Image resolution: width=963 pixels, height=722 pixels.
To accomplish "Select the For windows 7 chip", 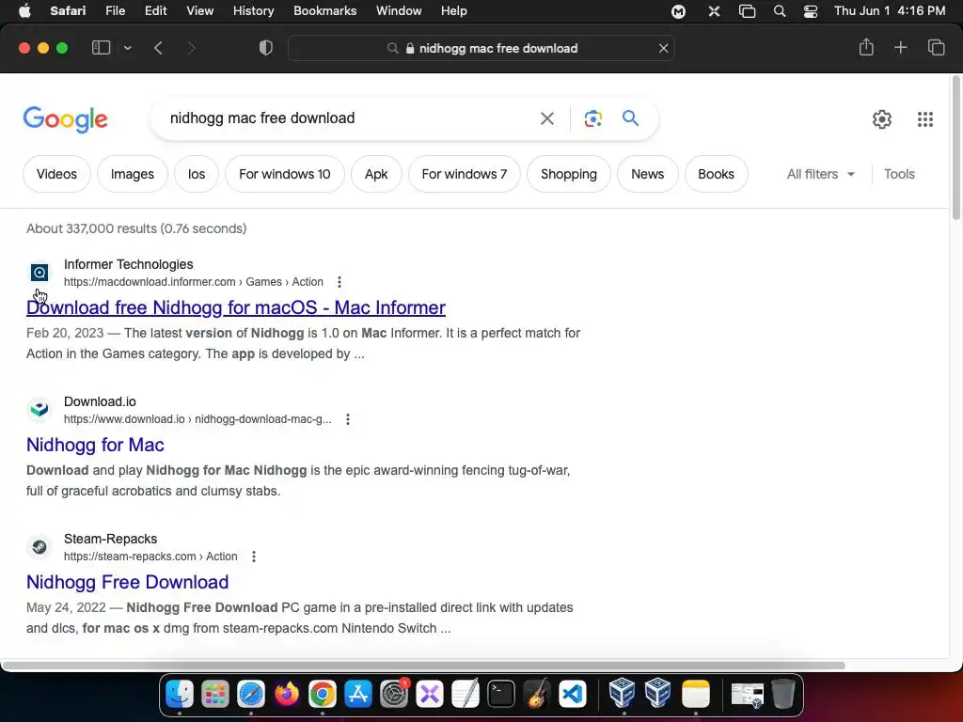I will (465, 174).
